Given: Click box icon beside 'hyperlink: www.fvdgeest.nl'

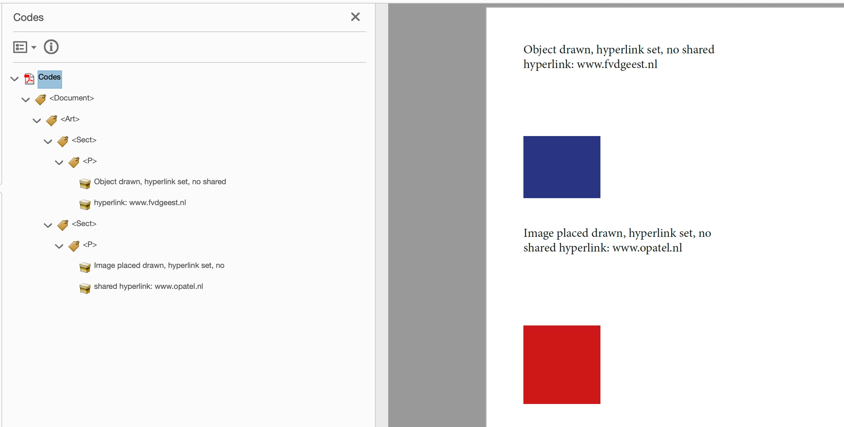Looking at the screenshot, I should pos(85,204).
